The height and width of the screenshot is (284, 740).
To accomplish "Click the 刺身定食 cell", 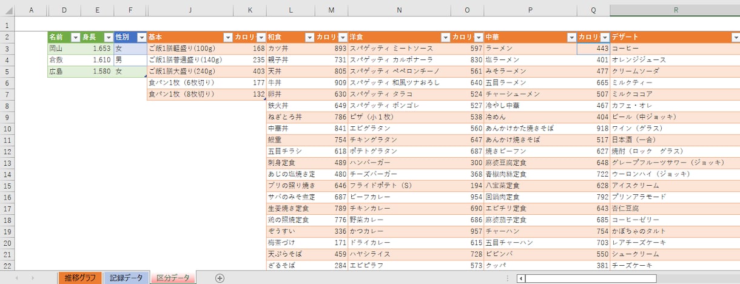I will (x=291, y=163).
